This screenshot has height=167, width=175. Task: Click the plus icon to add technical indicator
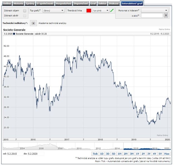pyautogui.click(x=33, y=23)
